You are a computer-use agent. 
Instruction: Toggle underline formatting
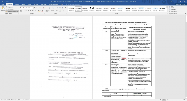(25, 11)
